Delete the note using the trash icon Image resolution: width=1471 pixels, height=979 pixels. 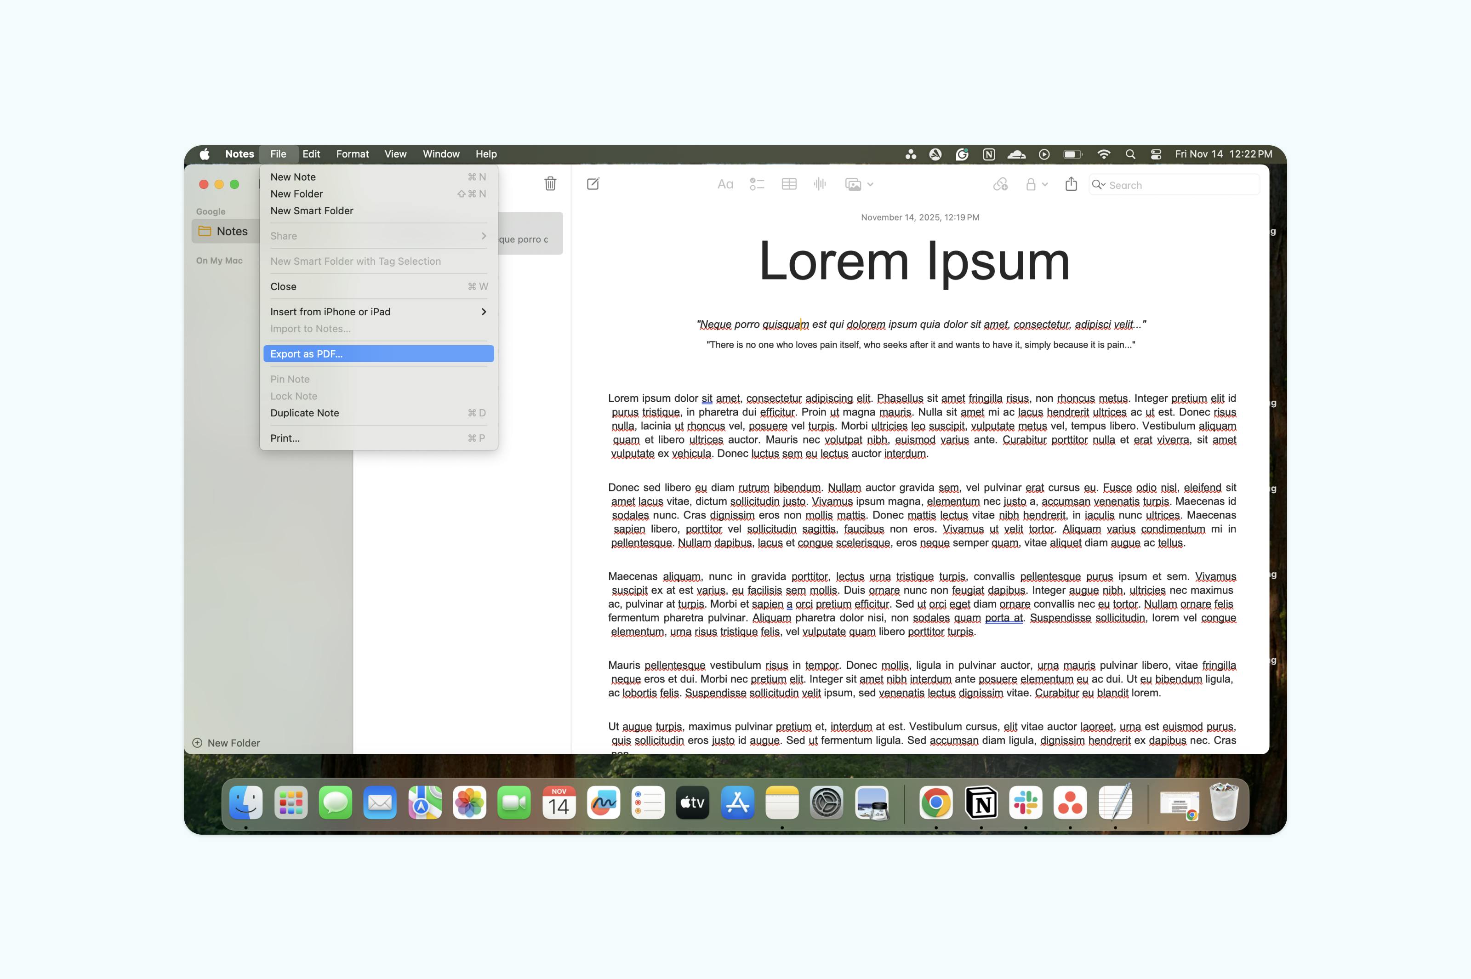(x=550, y=184)
